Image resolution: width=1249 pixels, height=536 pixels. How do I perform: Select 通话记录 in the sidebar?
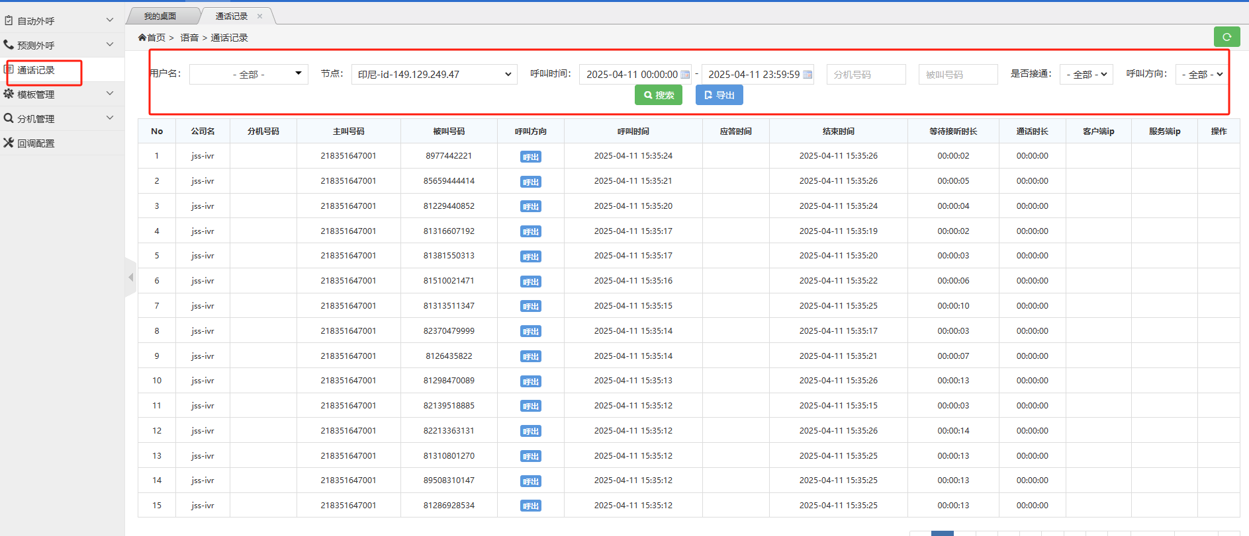[36, 70]
